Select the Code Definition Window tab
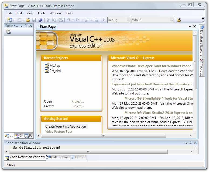Screen dimensions: 209x172 pos(25,157)
